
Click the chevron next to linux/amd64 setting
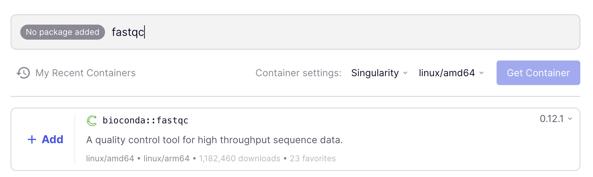coord(481,73)
